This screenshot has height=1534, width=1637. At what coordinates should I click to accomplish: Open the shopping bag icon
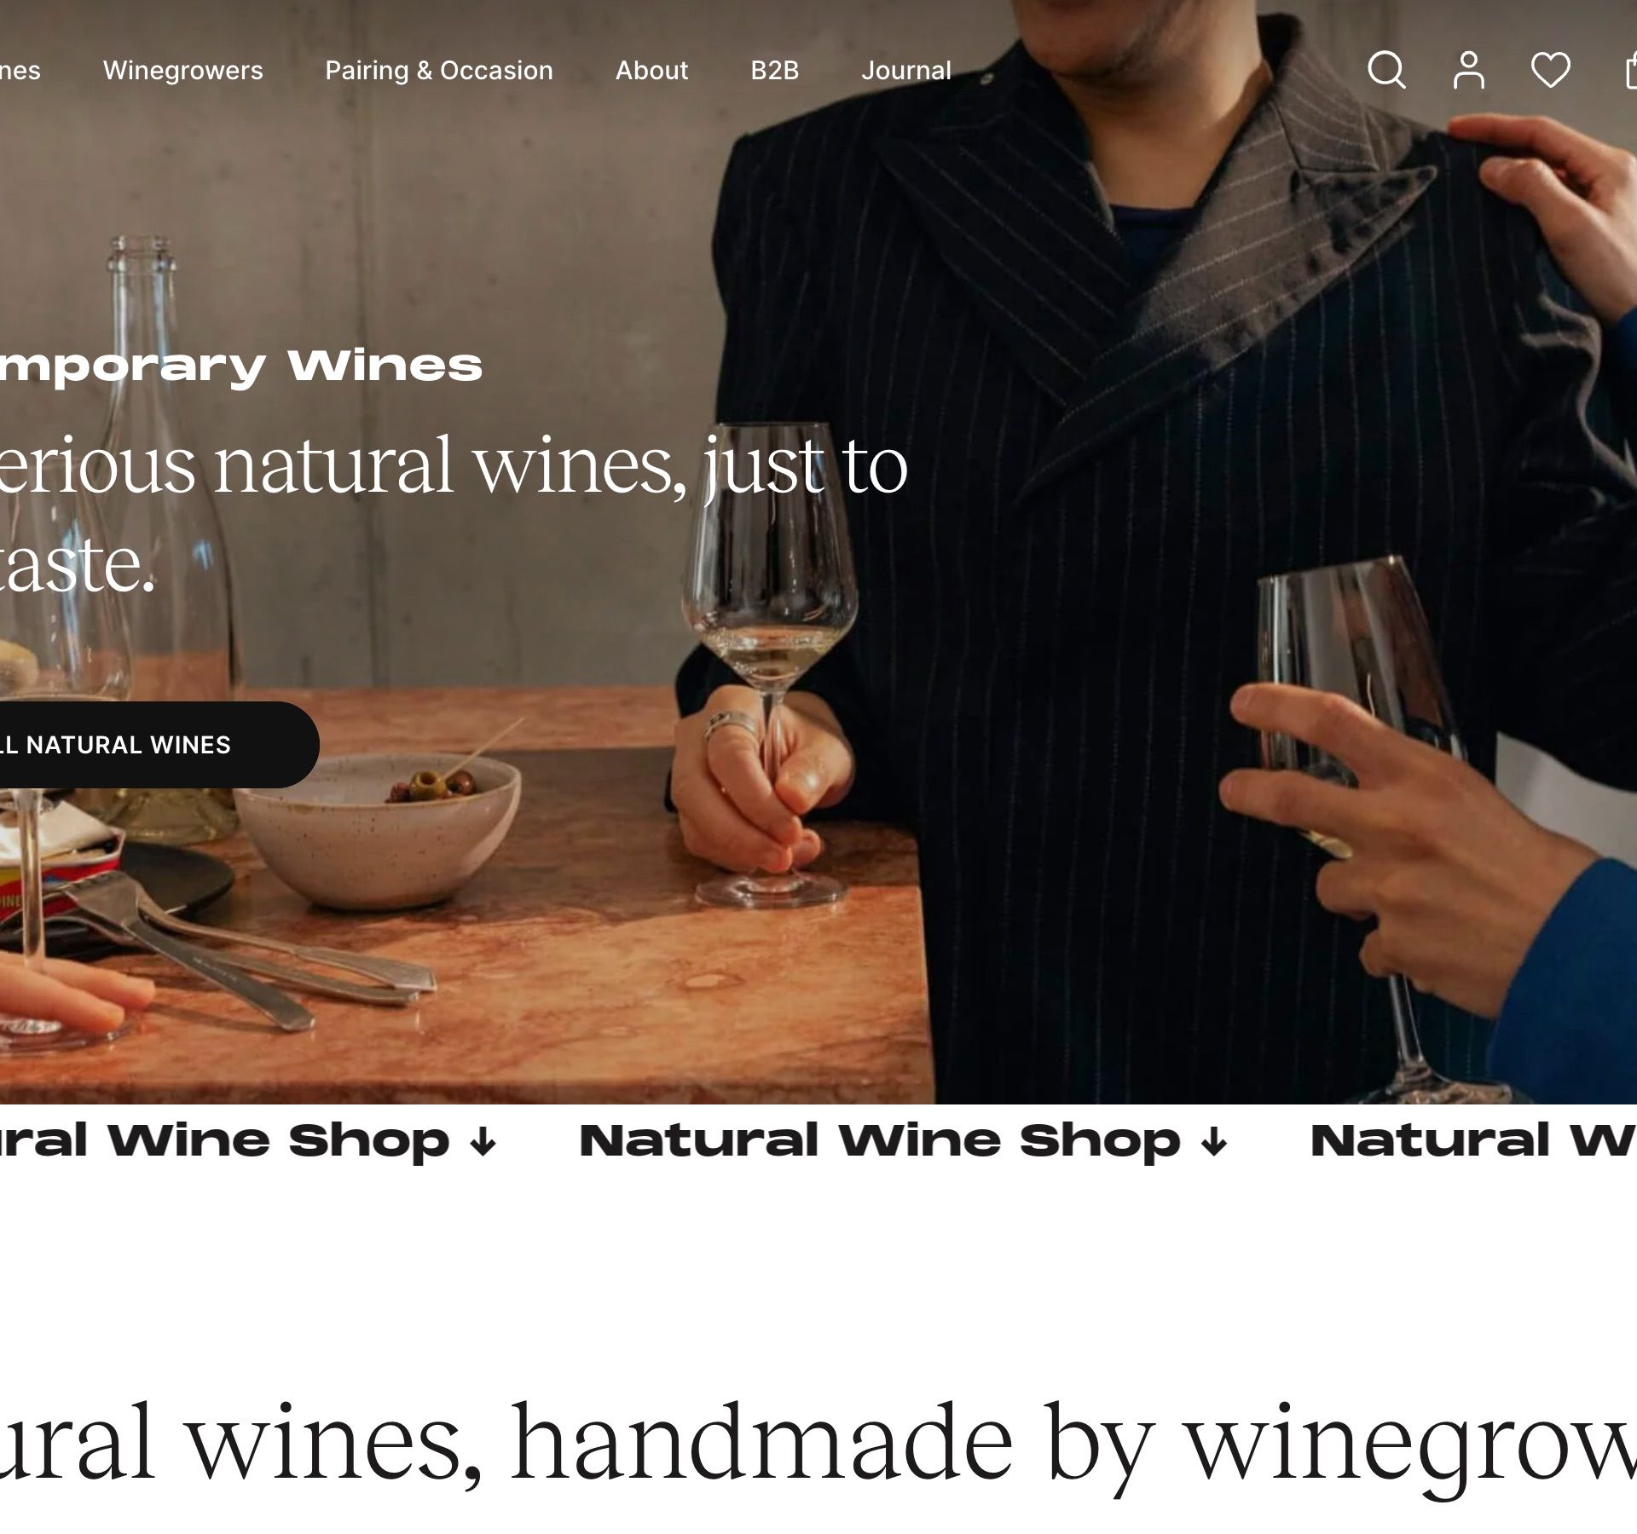(1630, 70)
